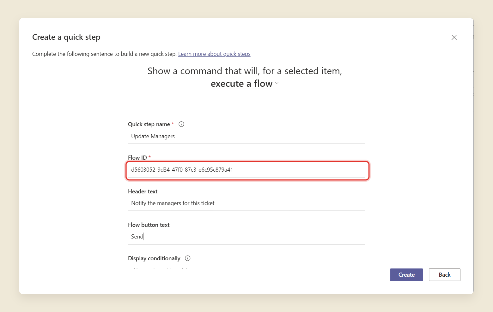Click the info icon beside Quick step name

pyautogui.click(x=181, y=124)
